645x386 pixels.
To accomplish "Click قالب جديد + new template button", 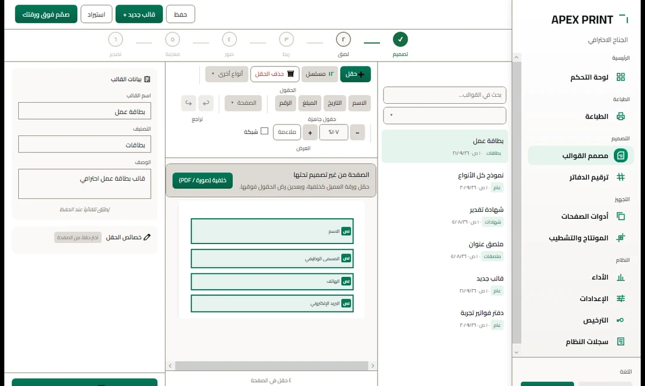I will pyautogui.click(x=139, y=15).
